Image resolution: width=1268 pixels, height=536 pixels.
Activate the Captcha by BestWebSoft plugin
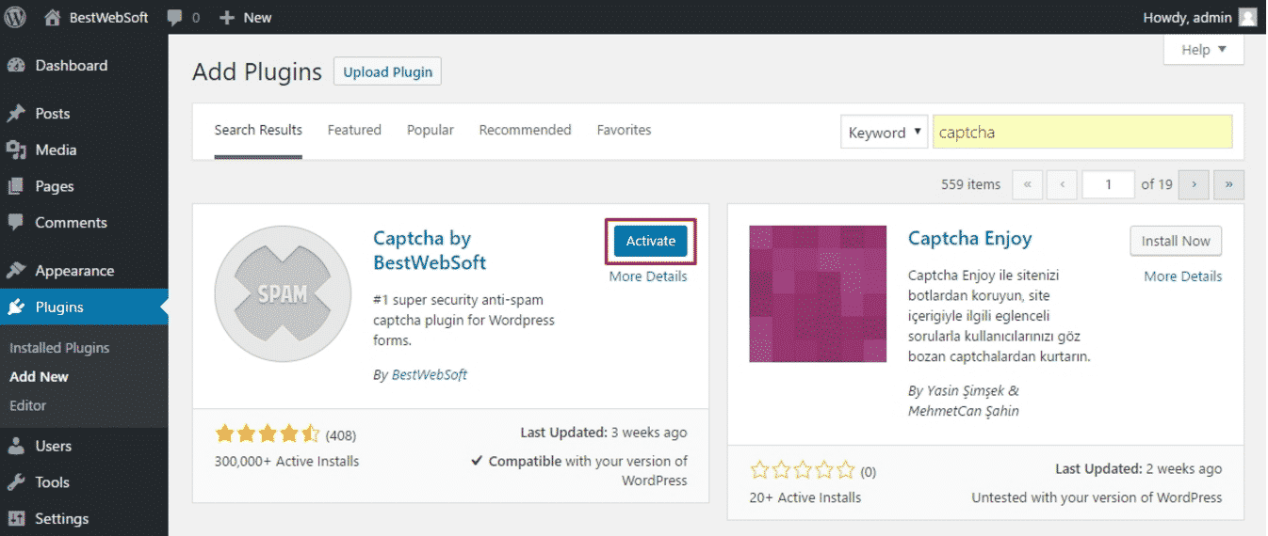click(x=651, y=242)
